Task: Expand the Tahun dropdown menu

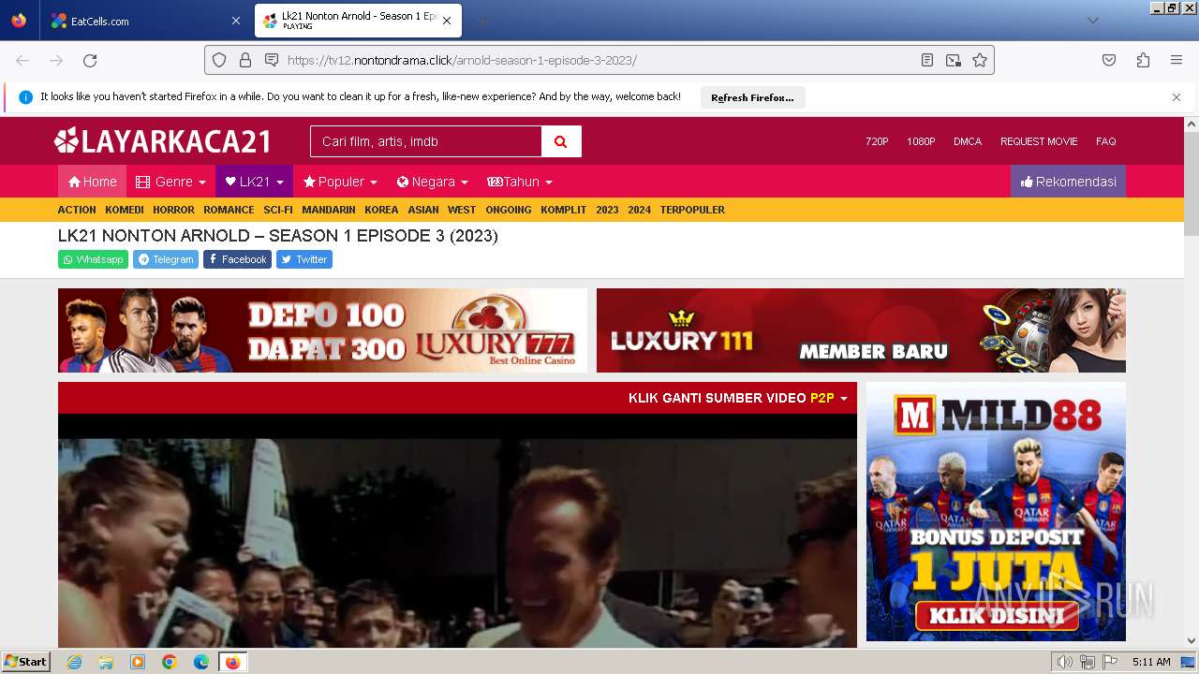Action: 520,182
